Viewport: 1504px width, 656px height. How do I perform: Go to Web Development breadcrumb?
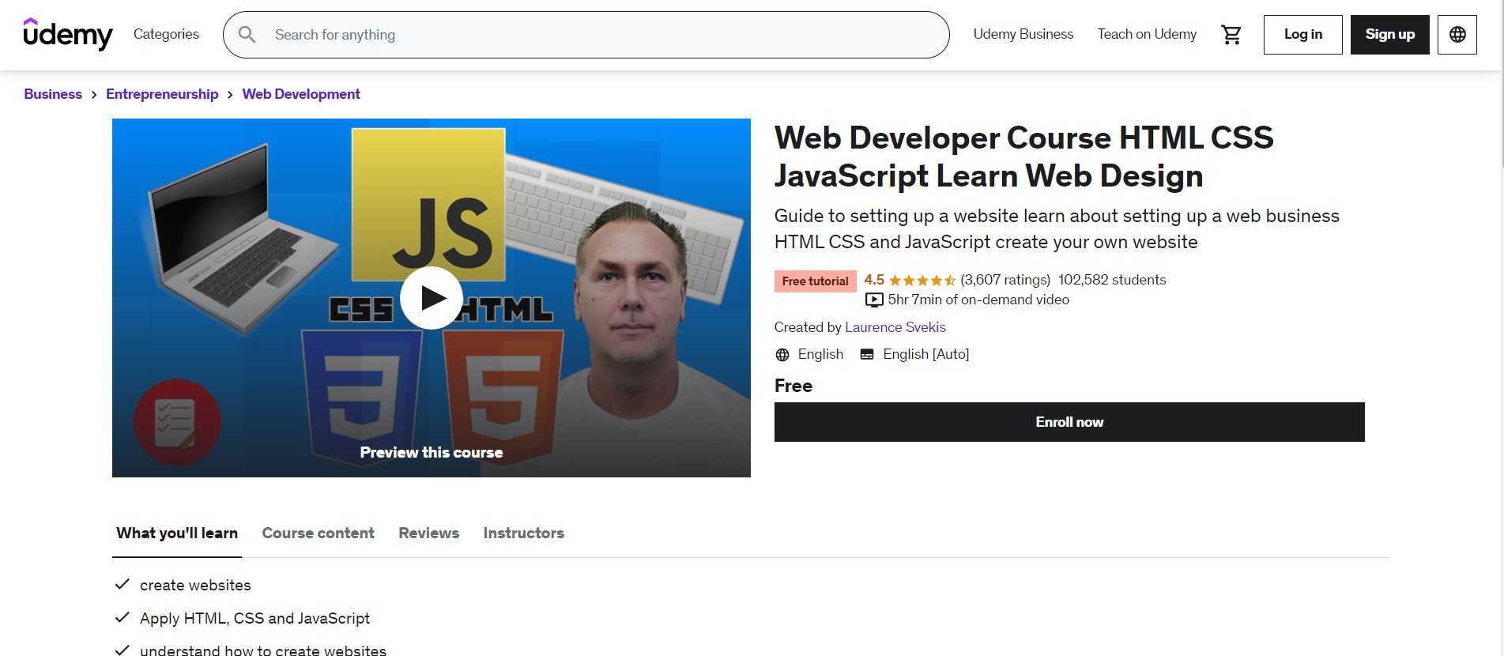click(x=301, y=94)
